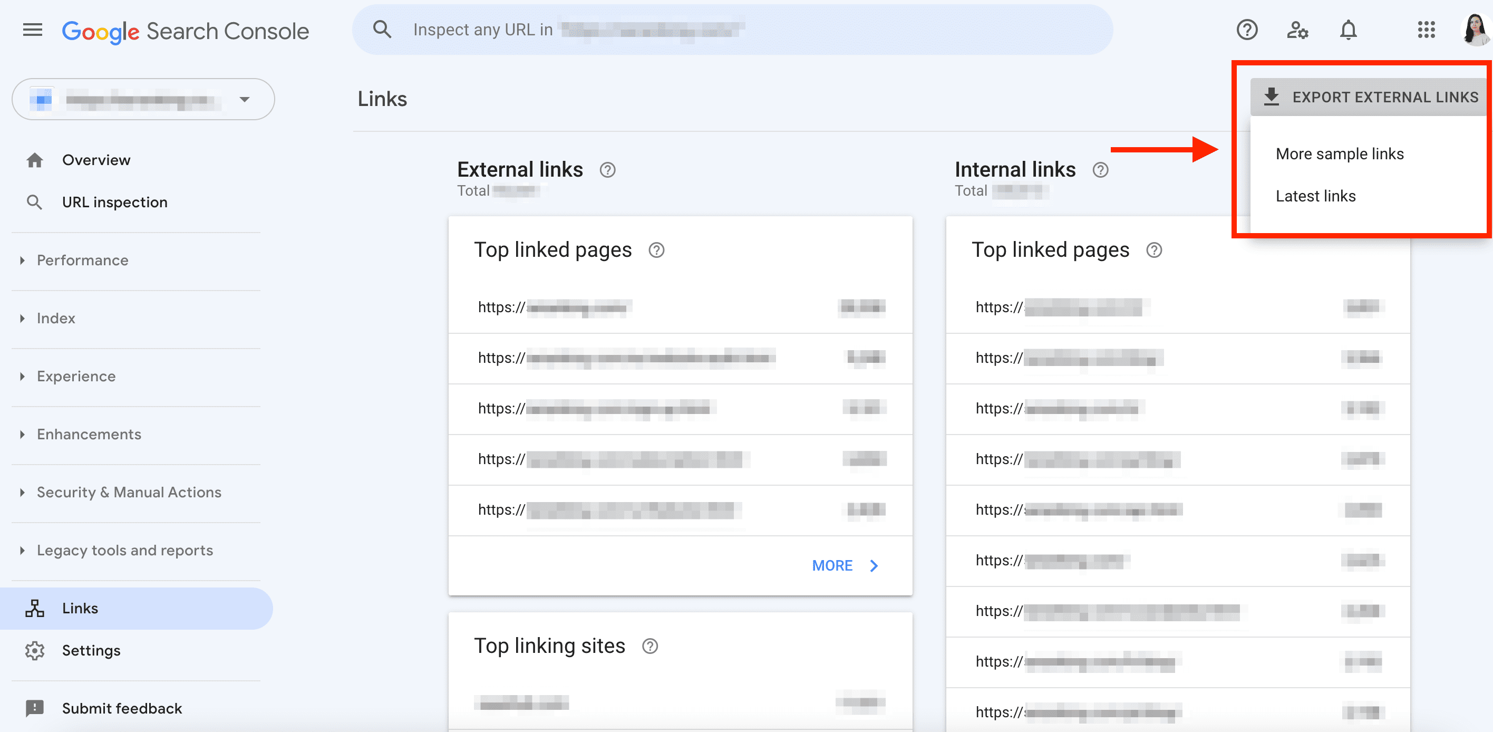Open first internal Top linked pages row
The height and width of the screenshot is (732, 1493).
point(1178,307)
